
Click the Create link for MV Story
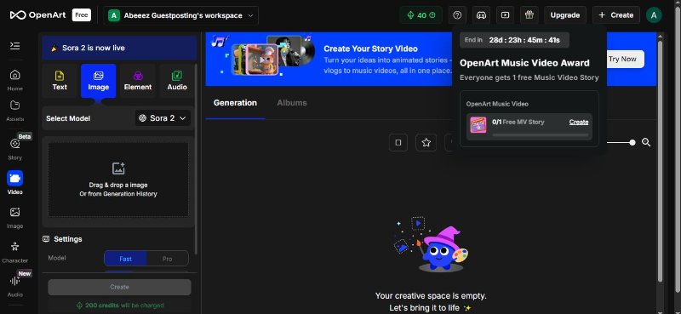click(579, 122)
